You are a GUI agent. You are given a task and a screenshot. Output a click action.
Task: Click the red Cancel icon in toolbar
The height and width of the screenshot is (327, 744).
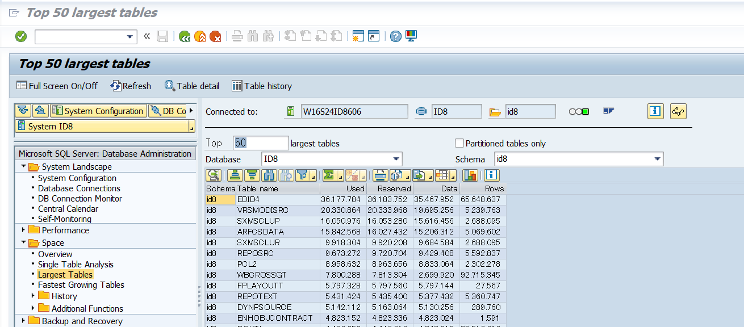(x=215, y=36)
